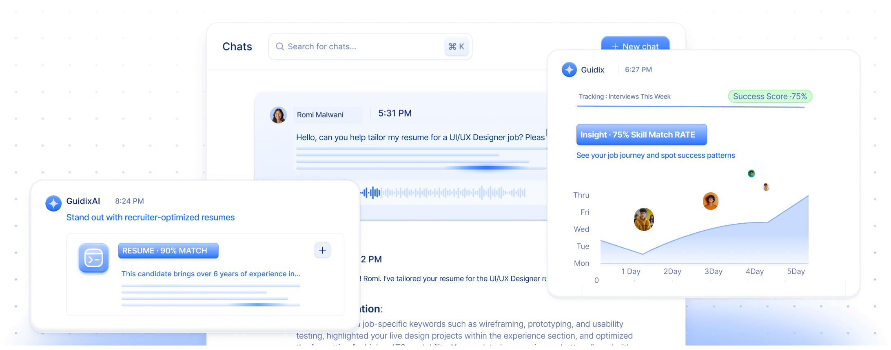
Task: Click the 5Day axis label
Action: point(796,271)
